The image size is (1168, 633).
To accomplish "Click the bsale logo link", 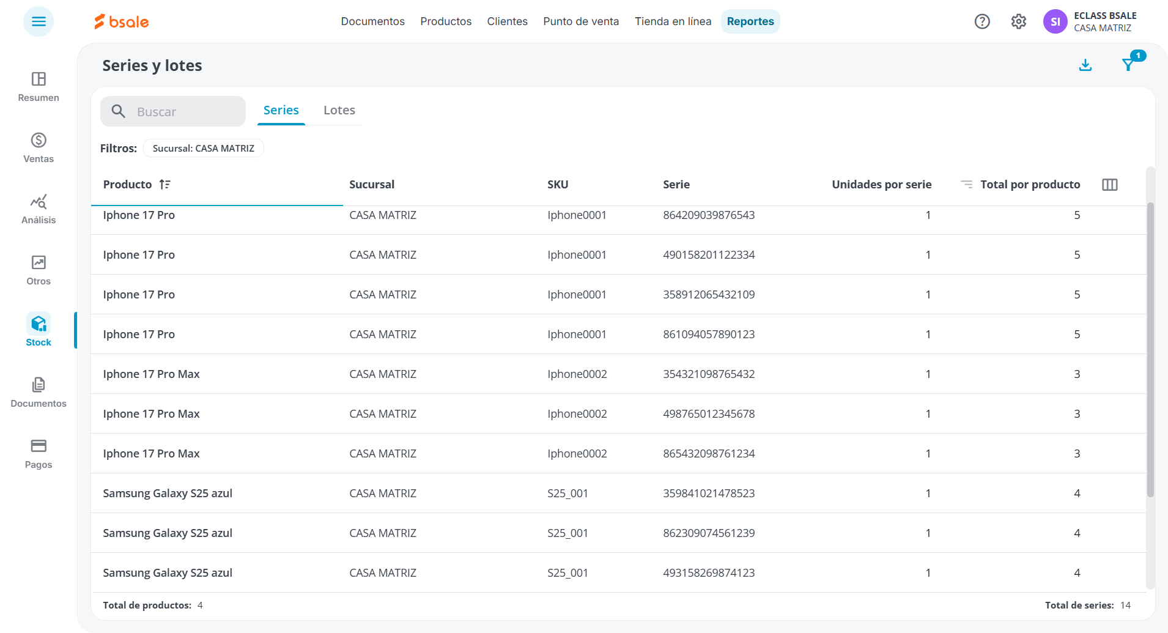I will (122, 21).
